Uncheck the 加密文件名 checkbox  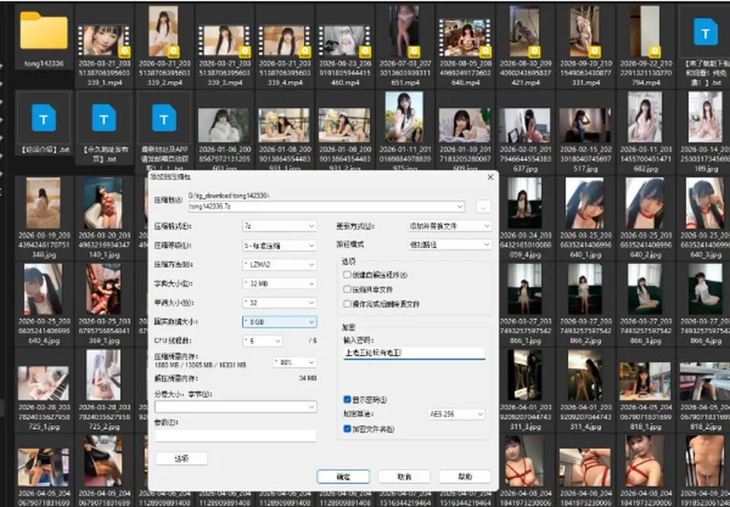click(x=347, y=429)
